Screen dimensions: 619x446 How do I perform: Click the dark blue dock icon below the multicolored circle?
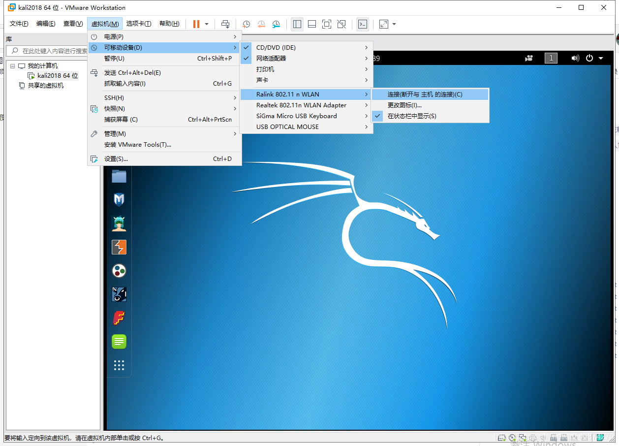(119, 294)
